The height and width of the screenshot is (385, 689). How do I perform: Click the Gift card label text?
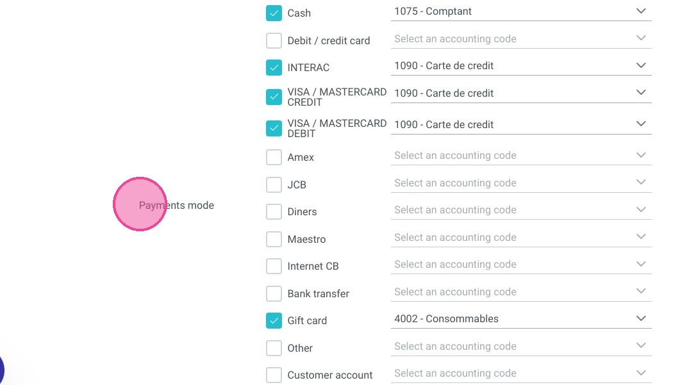[307, 320]
